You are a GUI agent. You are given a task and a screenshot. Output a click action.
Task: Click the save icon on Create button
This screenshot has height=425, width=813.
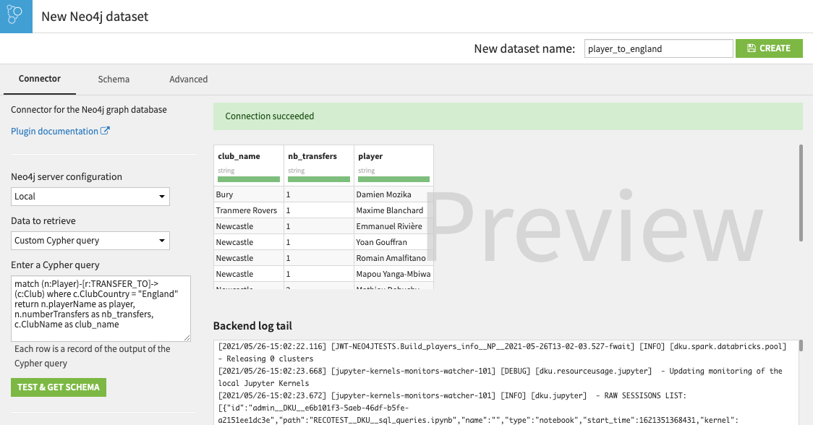coord(752,48)
